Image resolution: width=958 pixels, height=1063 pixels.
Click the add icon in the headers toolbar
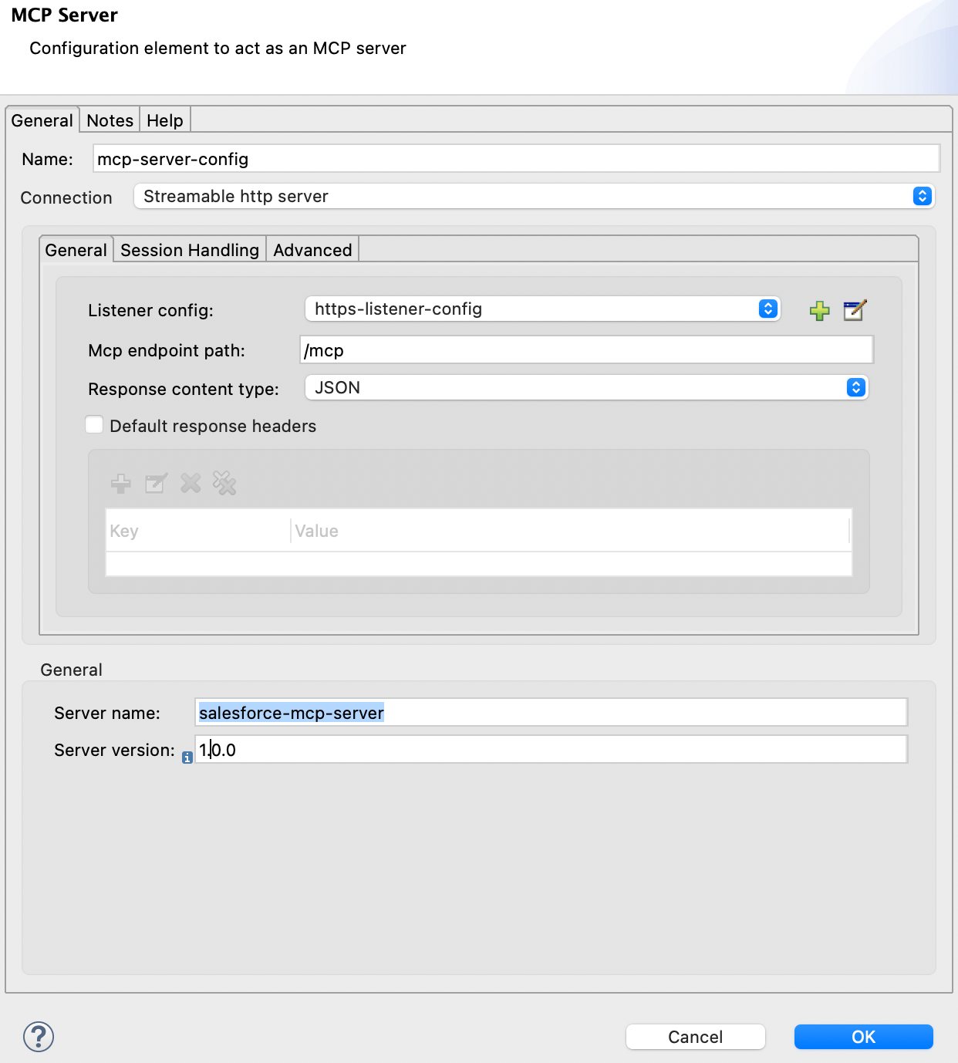tap(121, 484)
